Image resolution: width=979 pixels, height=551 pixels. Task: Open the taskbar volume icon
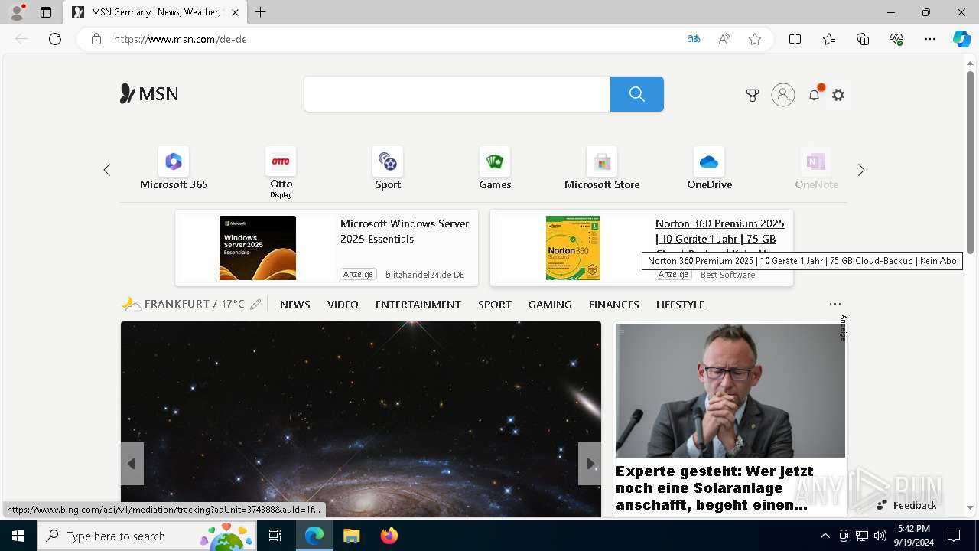tap(880, 536)
